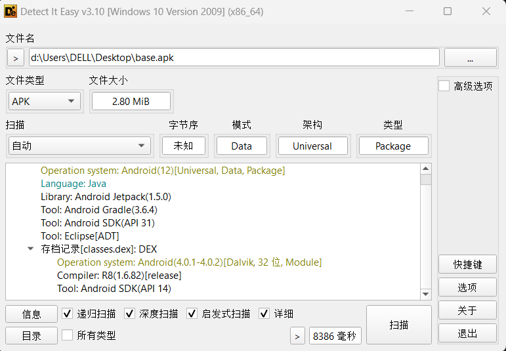Click the Detect It Easy title bar icon

pyautogui.click(x=11, y=12)
